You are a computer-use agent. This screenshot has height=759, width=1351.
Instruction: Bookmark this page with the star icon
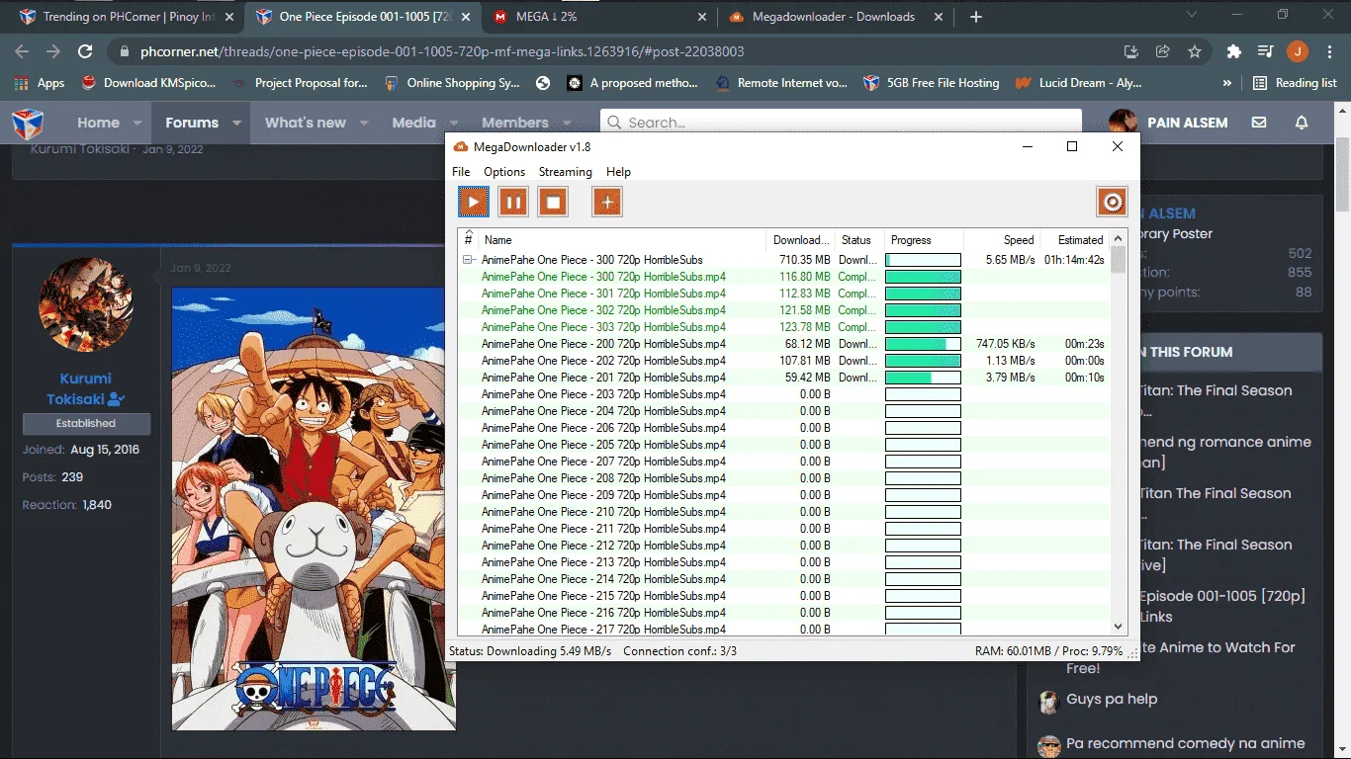(x=1195, y=51)
